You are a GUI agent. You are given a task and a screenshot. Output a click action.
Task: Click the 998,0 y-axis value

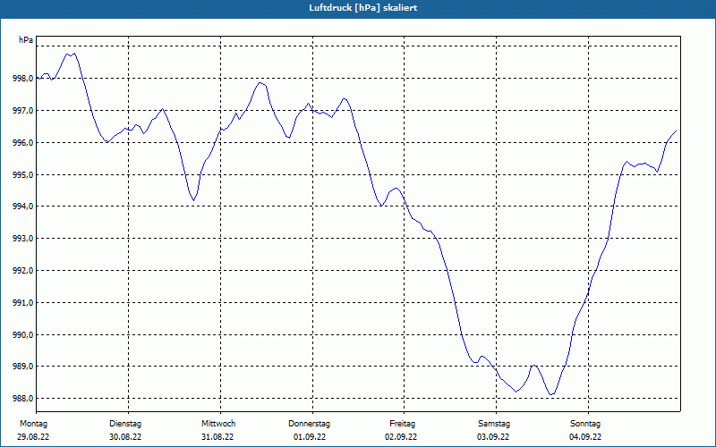23,79
